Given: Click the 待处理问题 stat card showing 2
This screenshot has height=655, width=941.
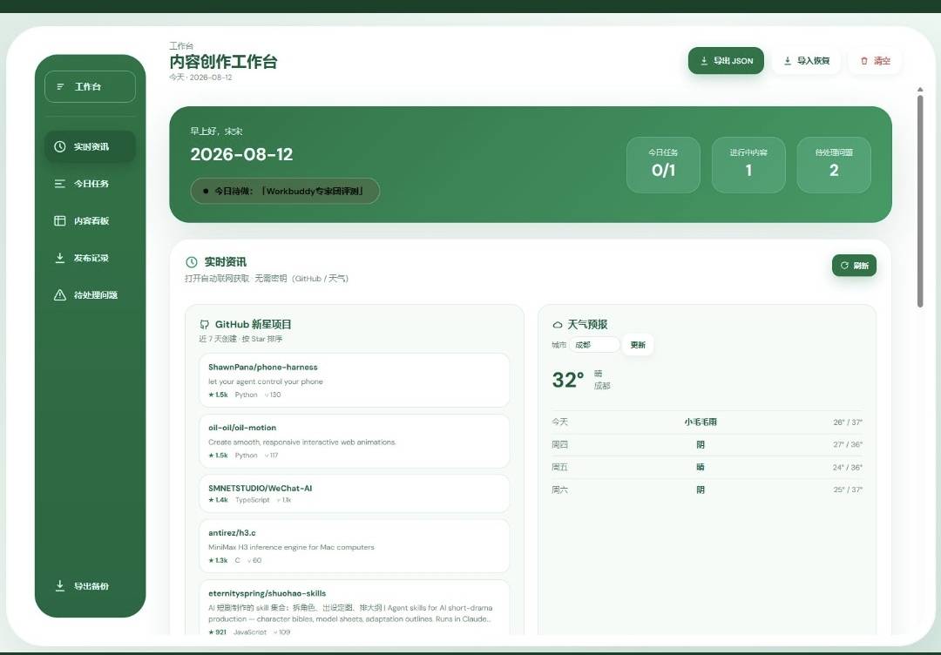Looking at the screenshot, I should (x=834, y=165).
